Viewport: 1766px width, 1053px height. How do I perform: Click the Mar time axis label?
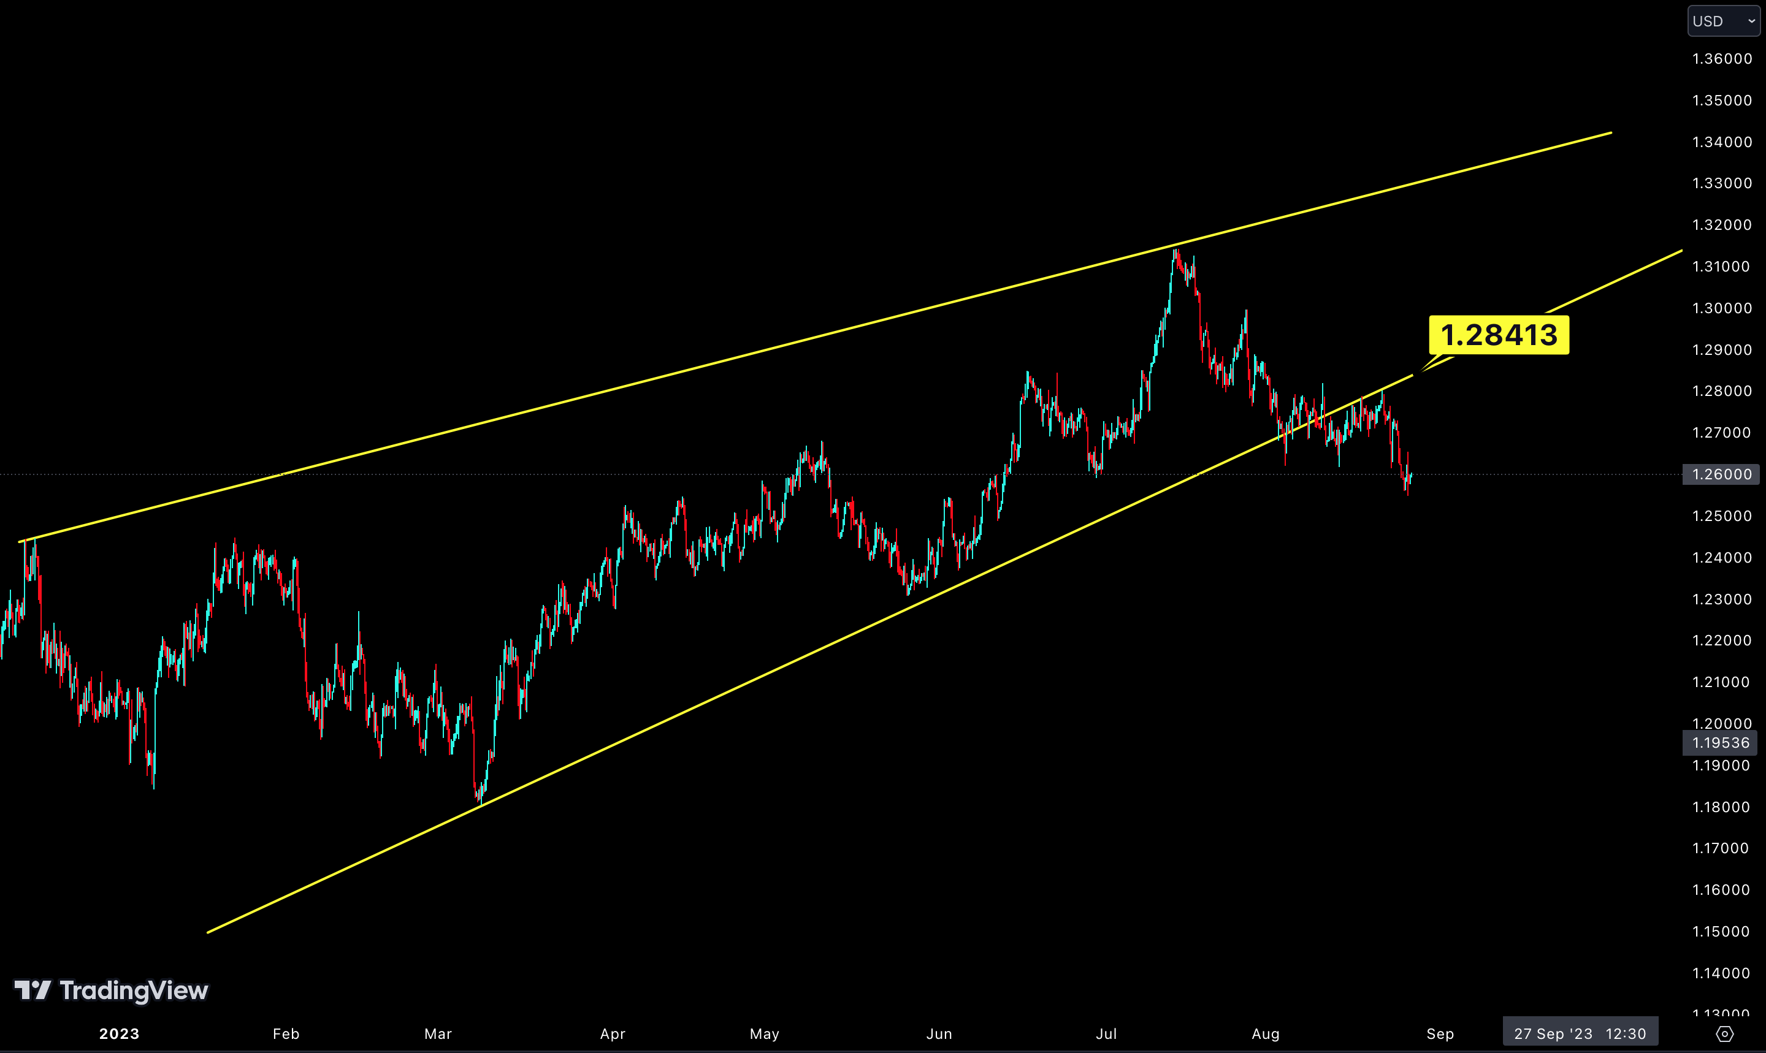click(438, 1034)
